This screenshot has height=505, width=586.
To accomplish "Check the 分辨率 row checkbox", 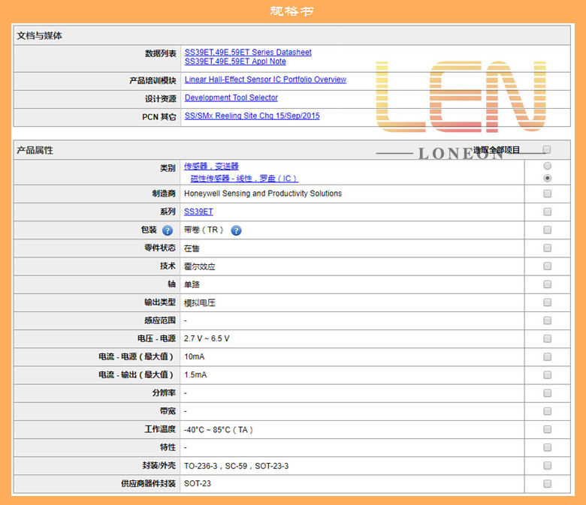I will [547, 393].
